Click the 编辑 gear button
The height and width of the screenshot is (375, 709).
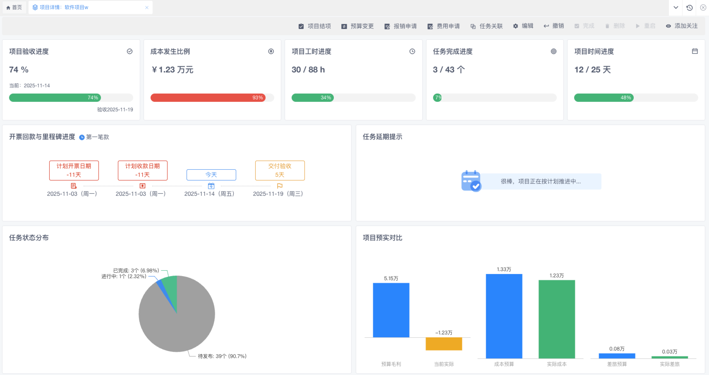(523, 26)
